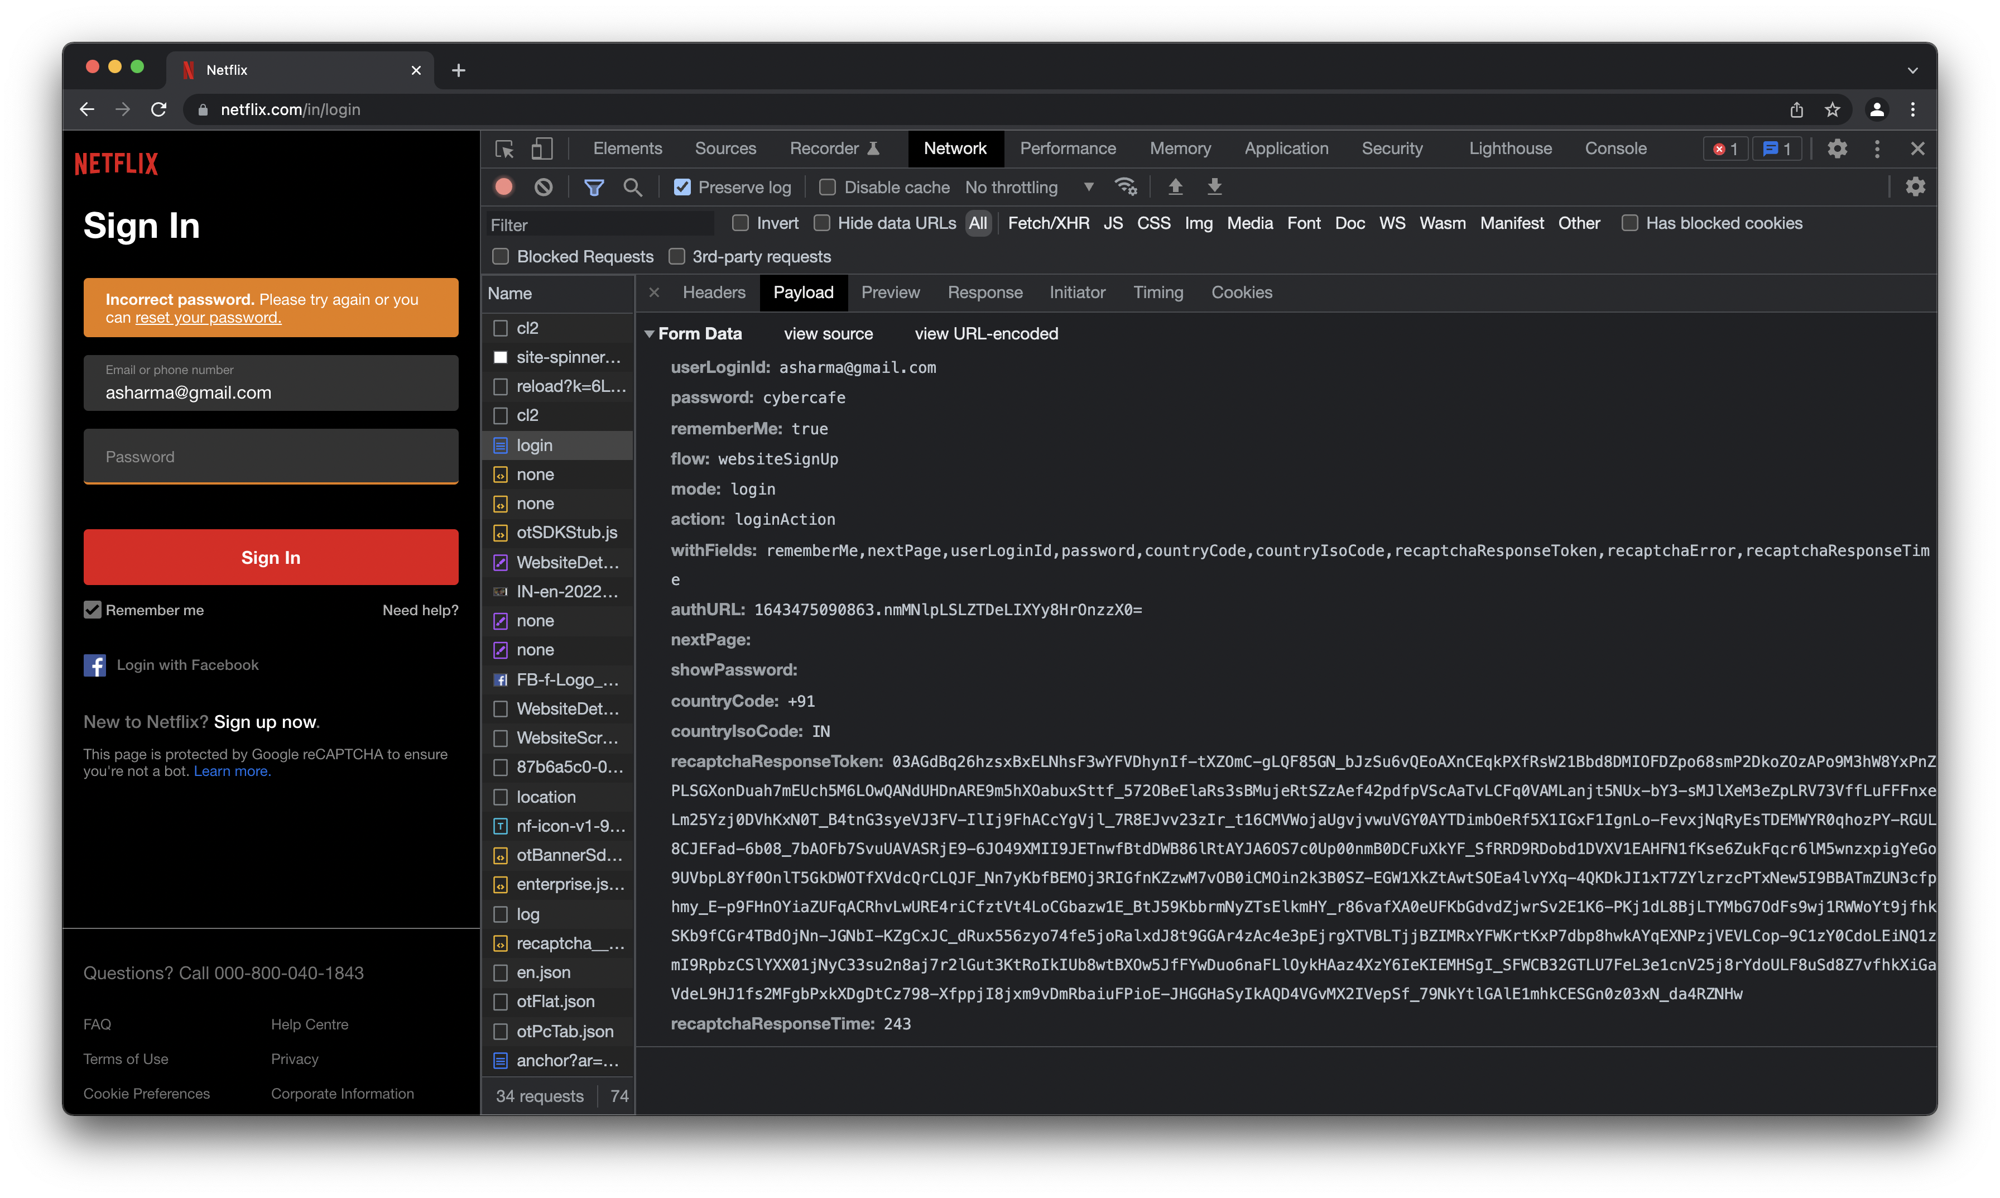Image resolution: width=2000 pixels, height=1198 pixels.
Task: Bookmark this page with star icon
Action: [x=1832, y=109]
